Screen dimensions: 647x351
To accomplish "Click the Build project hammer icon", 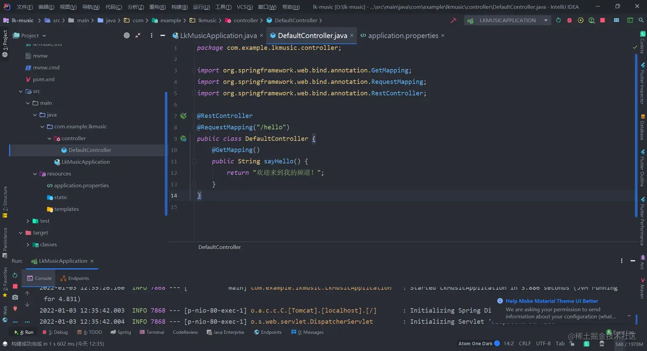I will [454, 20].
